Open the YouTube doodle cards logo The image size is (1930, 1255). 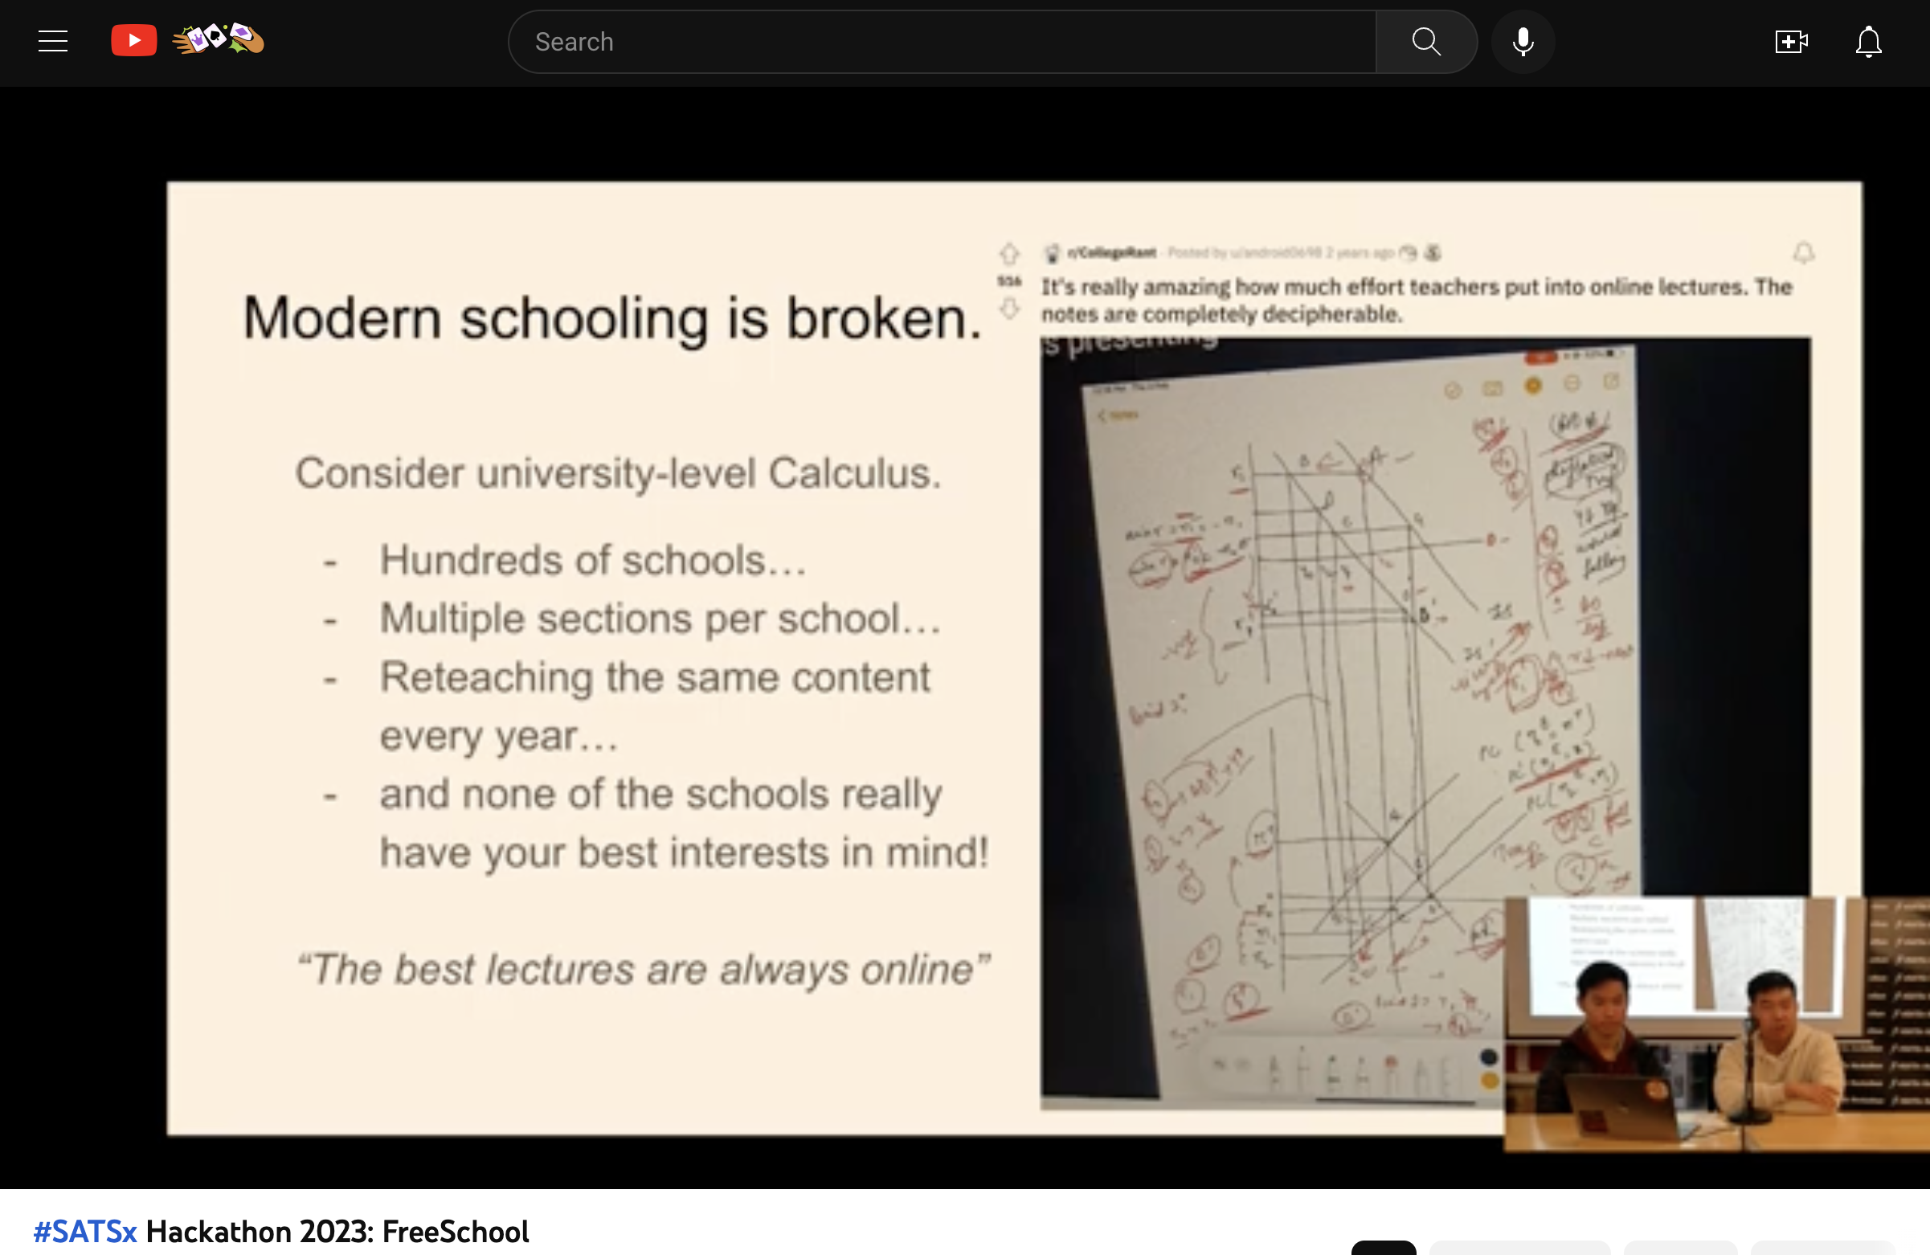point(218,39)
